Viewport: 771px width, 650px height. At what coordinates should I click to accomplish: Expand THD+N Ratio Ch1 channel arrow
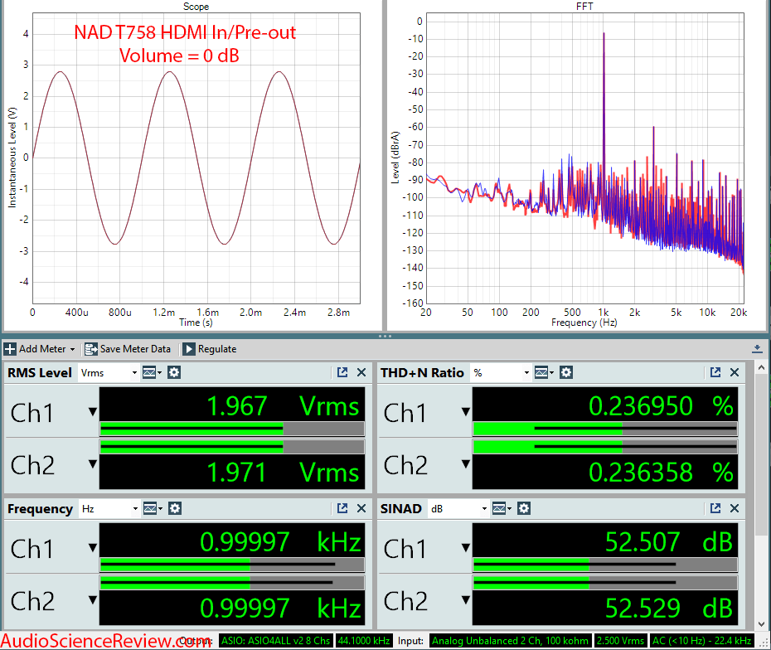[466, 412]
